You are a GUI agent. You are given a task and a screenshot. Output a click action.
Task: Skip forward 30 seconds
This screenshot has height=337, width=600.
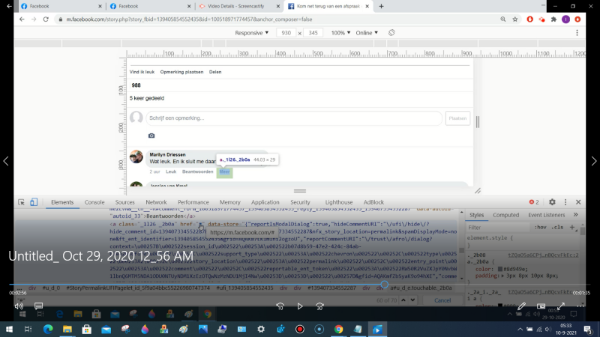click(x=319, y=306)
